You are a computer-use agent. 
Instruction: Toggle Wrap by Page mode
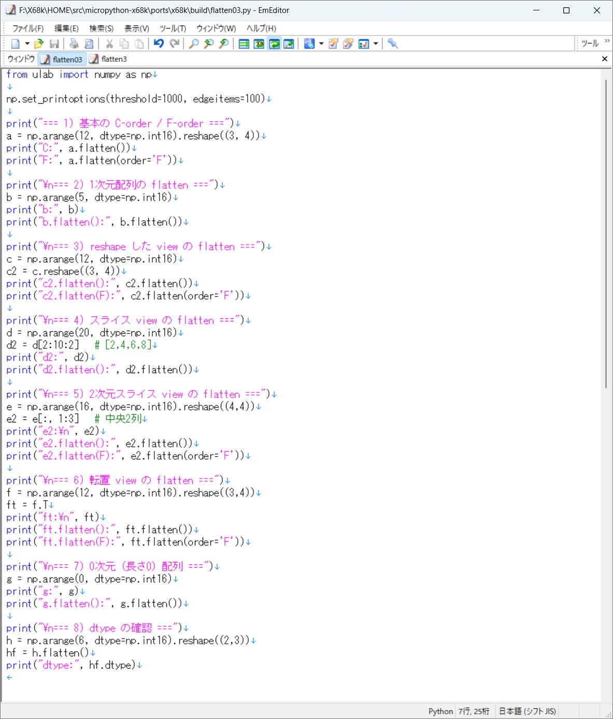[x=289, y=44]
